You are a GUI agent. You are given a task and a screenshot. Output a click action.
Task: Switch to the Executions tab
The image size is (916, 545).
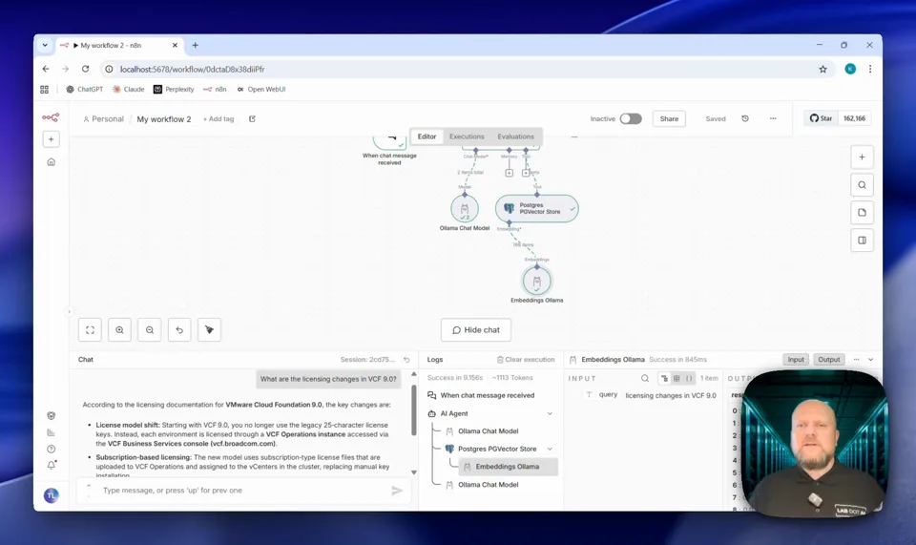(x=467, y=136)
